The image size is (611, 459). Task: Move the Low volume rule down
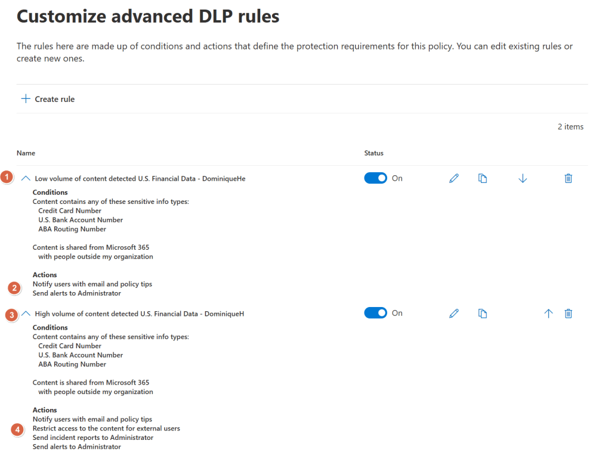523,178
